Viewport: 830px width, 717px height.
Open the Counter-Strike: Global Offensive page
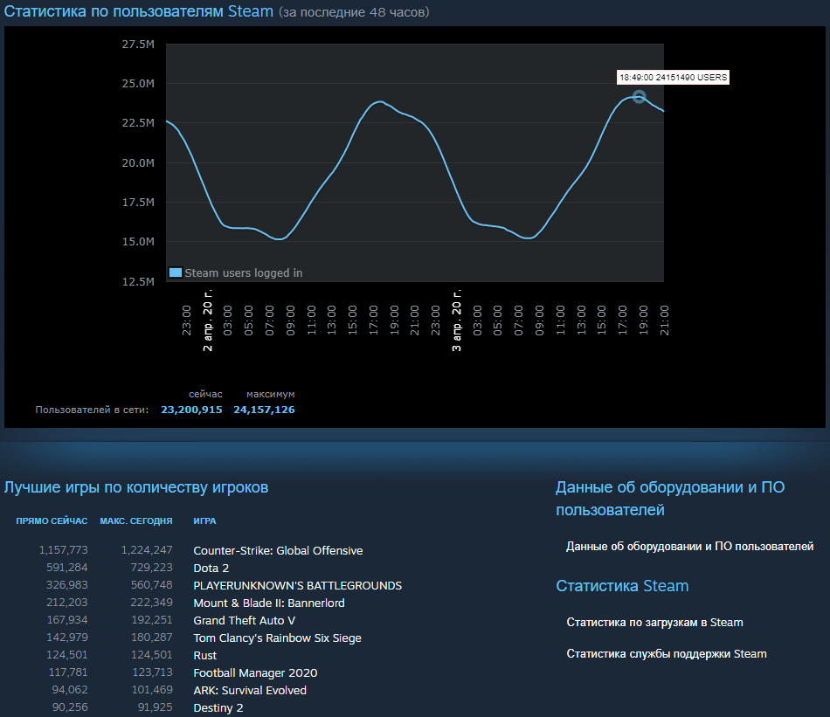pyautogui.click(x=278, y=550)
